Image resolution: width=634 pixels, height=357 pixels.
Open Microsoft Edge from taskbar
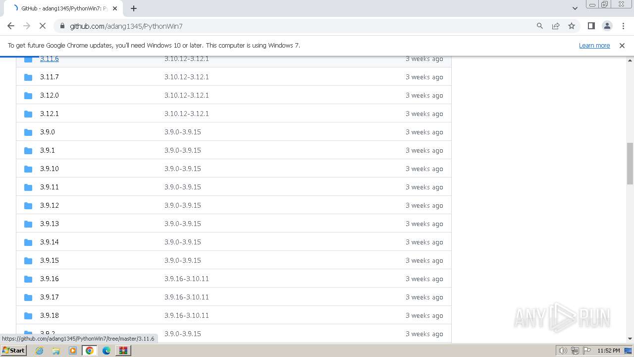tap(106, 351)
